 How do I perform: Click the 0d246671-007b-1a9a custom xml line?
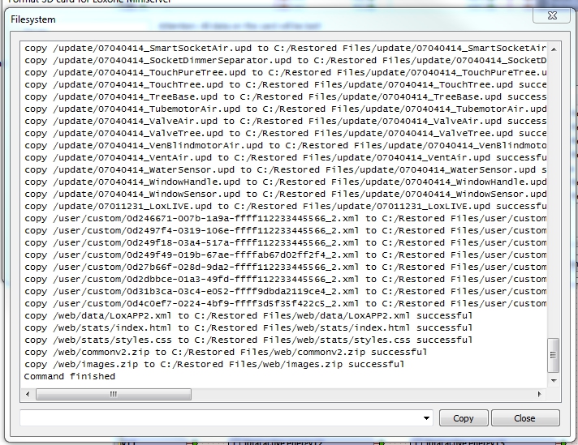click(285, 219)
